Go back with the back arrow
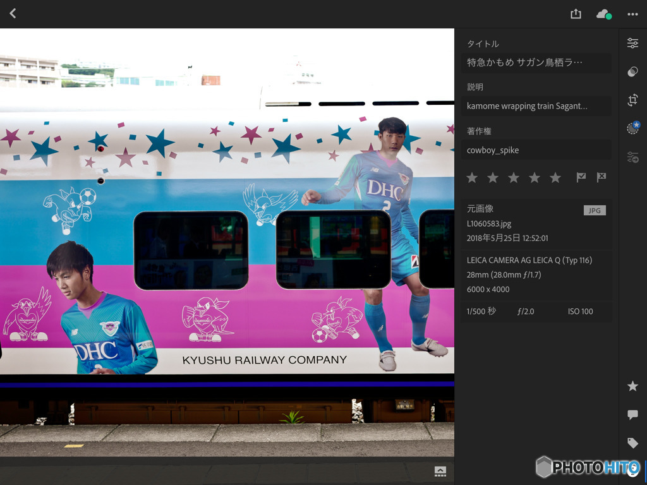 tap(13, 14)
